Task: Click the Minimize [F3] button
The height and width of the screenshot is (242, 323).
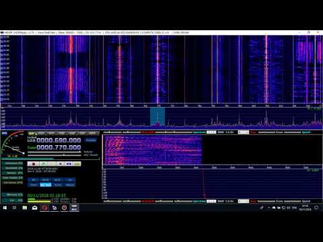Action: coord(13,195)
